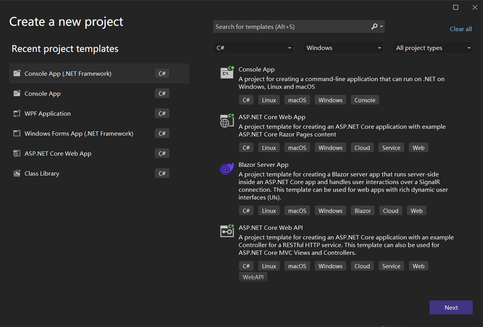Click the Console App command-line description text

click(342, 83)
